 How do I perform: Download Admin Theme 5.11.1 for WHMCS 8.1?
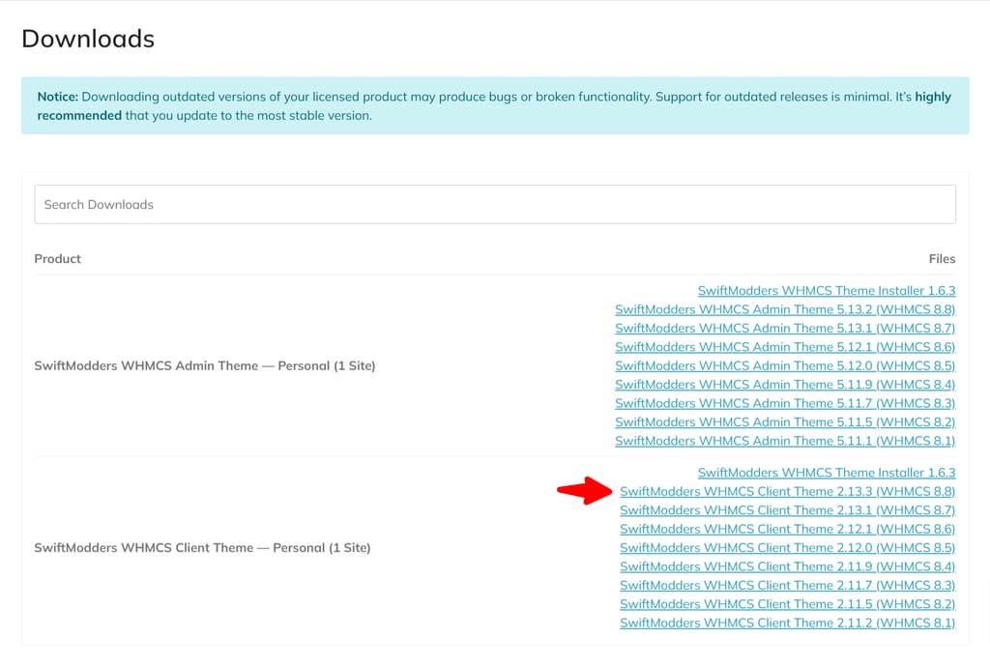coord(784,441)
